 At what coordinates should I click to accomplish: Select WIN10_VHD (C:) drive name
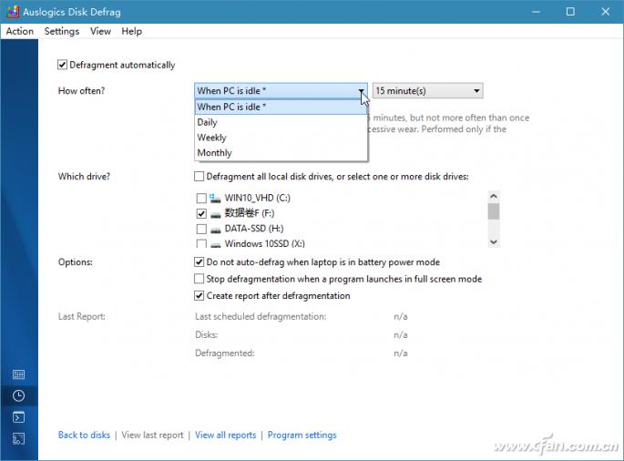[258, 198]
